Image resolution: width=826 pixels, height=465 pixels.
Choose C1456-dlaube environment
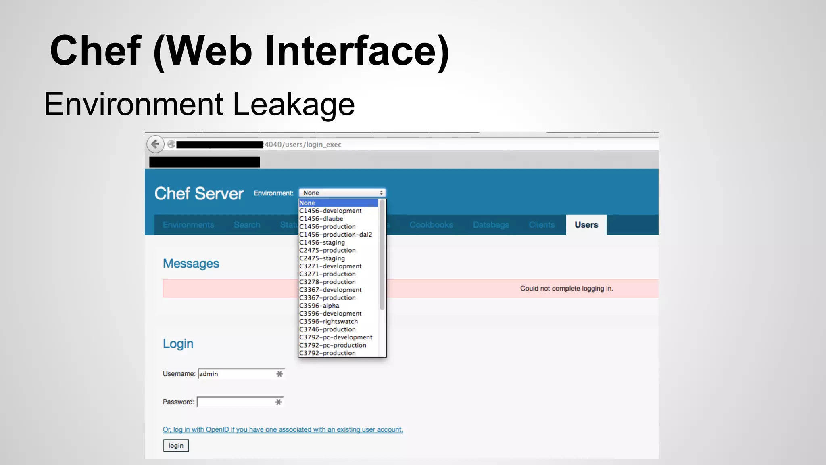(x=338, y=219)
